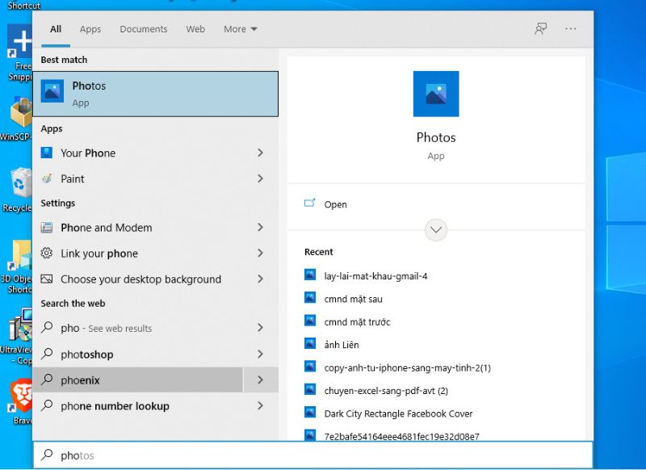
Task: Expand the Your Phone result arrow
Action: (x=260, y=153)
